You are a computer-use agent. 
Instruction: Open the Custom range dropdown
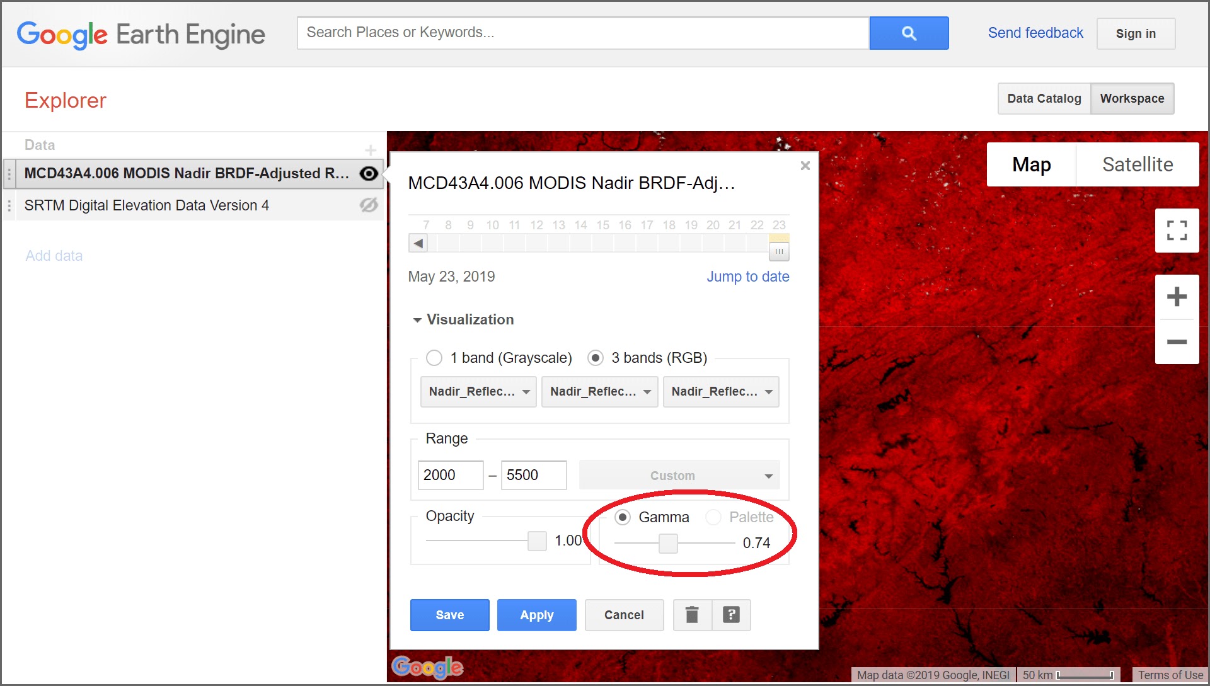coord(679,476)
